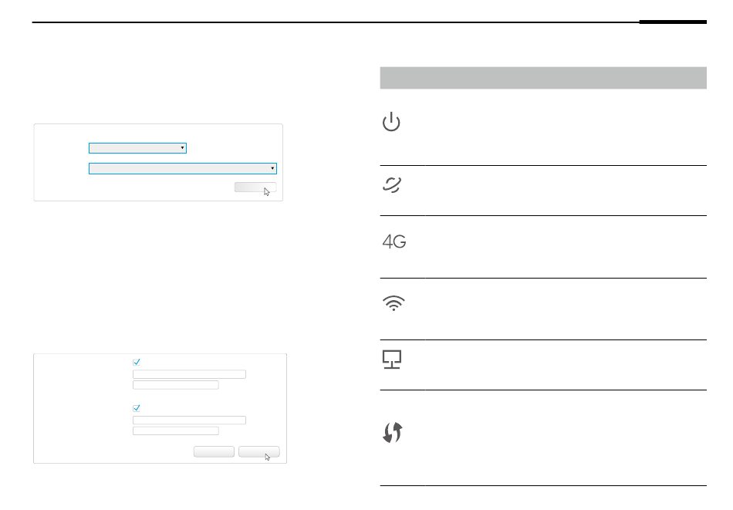Click the thick black bar on top rule
Image resolution: width=733 pixels, height=510 pixels.
coord(673,22)
